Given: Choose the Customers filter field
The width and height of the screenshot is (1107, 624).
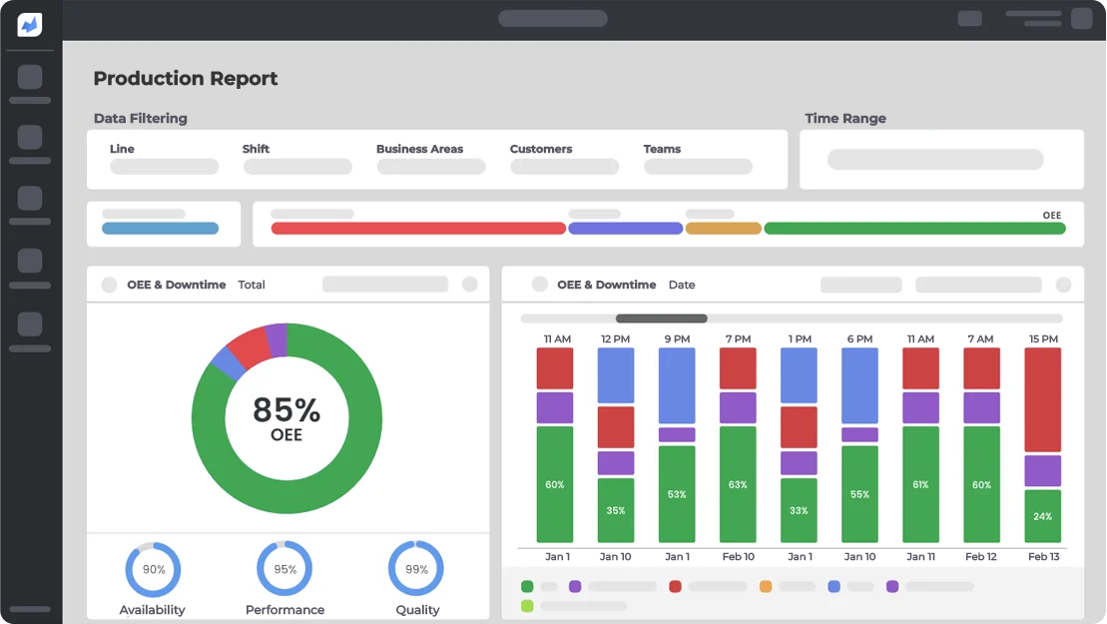Looking at the screenshot, I should (564, 167).
